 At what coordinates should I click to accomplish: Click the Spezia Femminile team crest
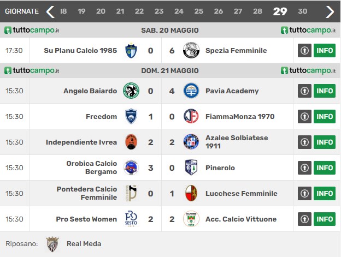coord(191,50)
